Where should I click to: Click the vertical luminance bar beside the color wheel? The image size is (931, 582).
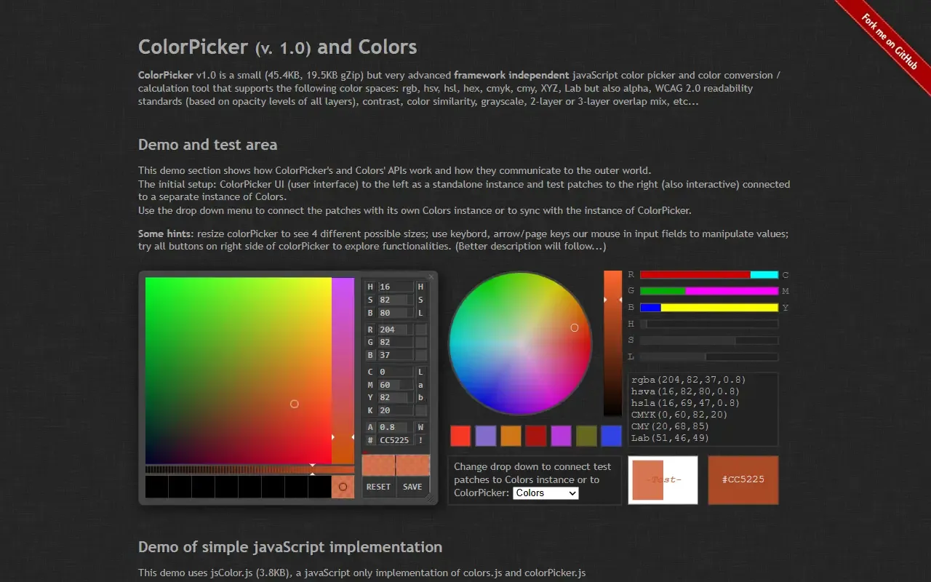(613, 343)
